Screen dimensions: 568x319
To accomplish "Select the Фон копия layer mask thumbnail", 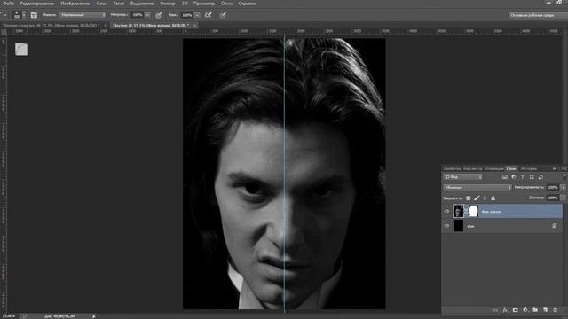I will 473,211.
